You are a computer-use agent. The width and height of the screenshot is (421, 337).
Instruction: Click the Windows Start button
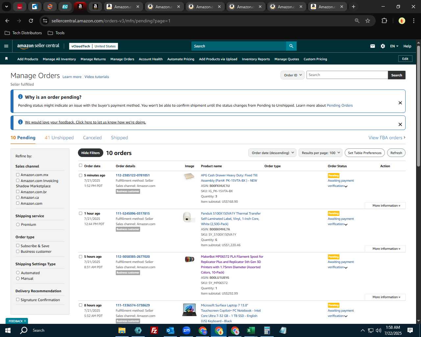tap(8, 330)
